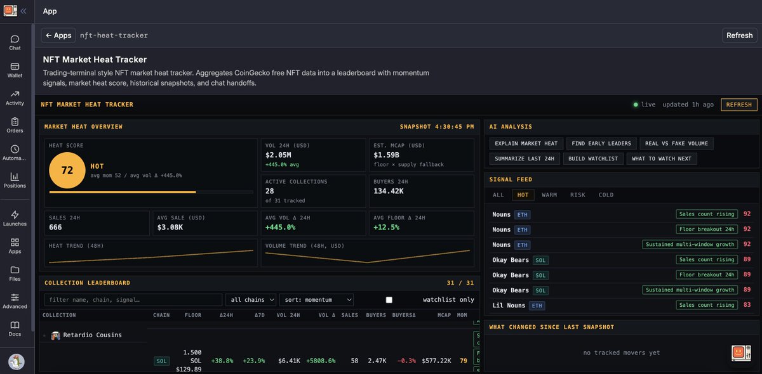Viewport: 762px width, 374px height.
Task: Run EXPLAIN MARKET HEAT analysis
Action: [526, 143]
